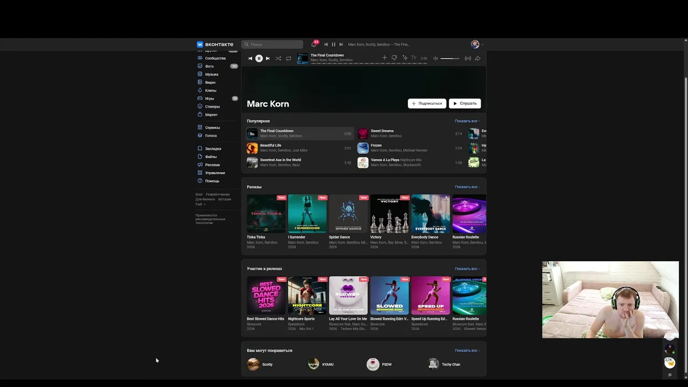
Task: Select the track Vamos A La Playa
Action: [x=411, y=162]
